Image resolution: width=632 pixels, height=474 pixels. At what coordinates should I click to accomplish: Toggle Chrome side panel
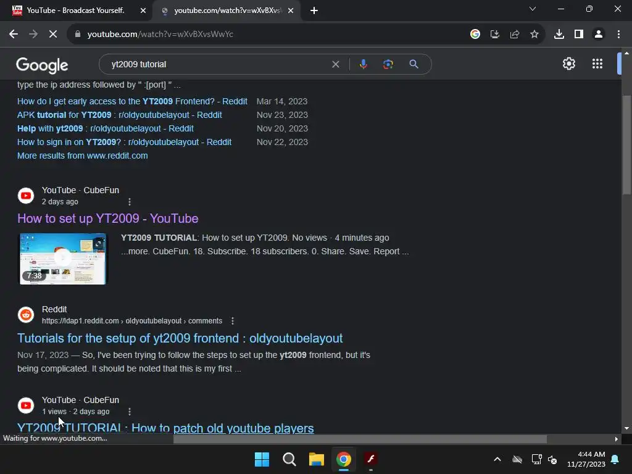click(x=579, y=35)
